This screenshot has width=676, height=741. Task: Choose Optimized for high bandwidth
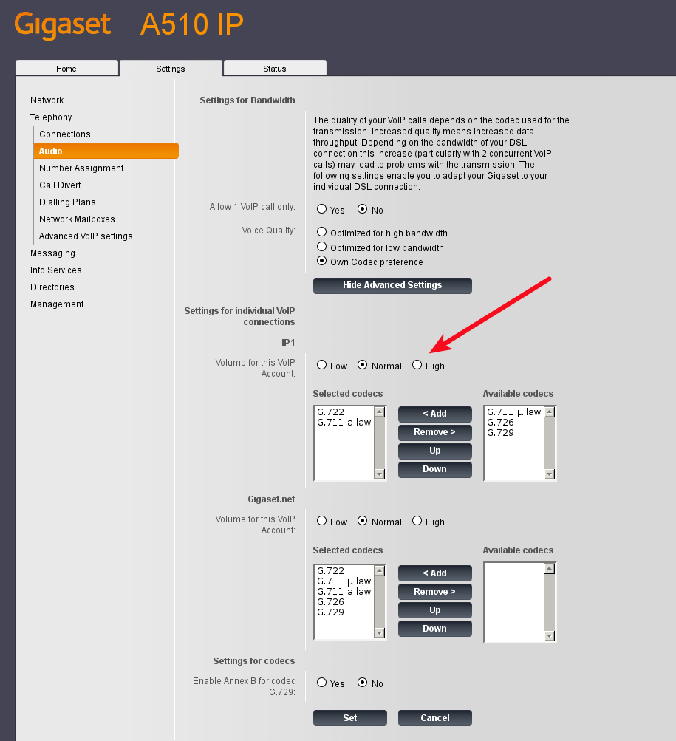[x=322, y=231]
